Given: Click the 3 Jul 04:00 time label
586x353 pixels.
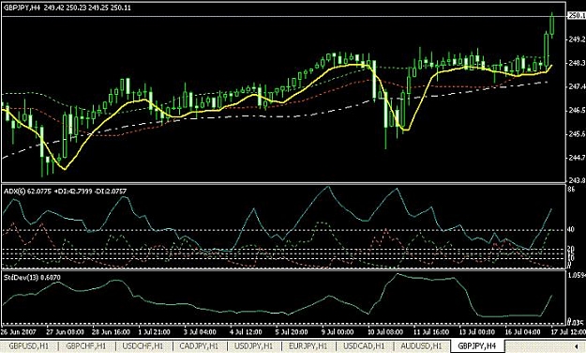Looking at the screenshot, I should coord(200,331).
